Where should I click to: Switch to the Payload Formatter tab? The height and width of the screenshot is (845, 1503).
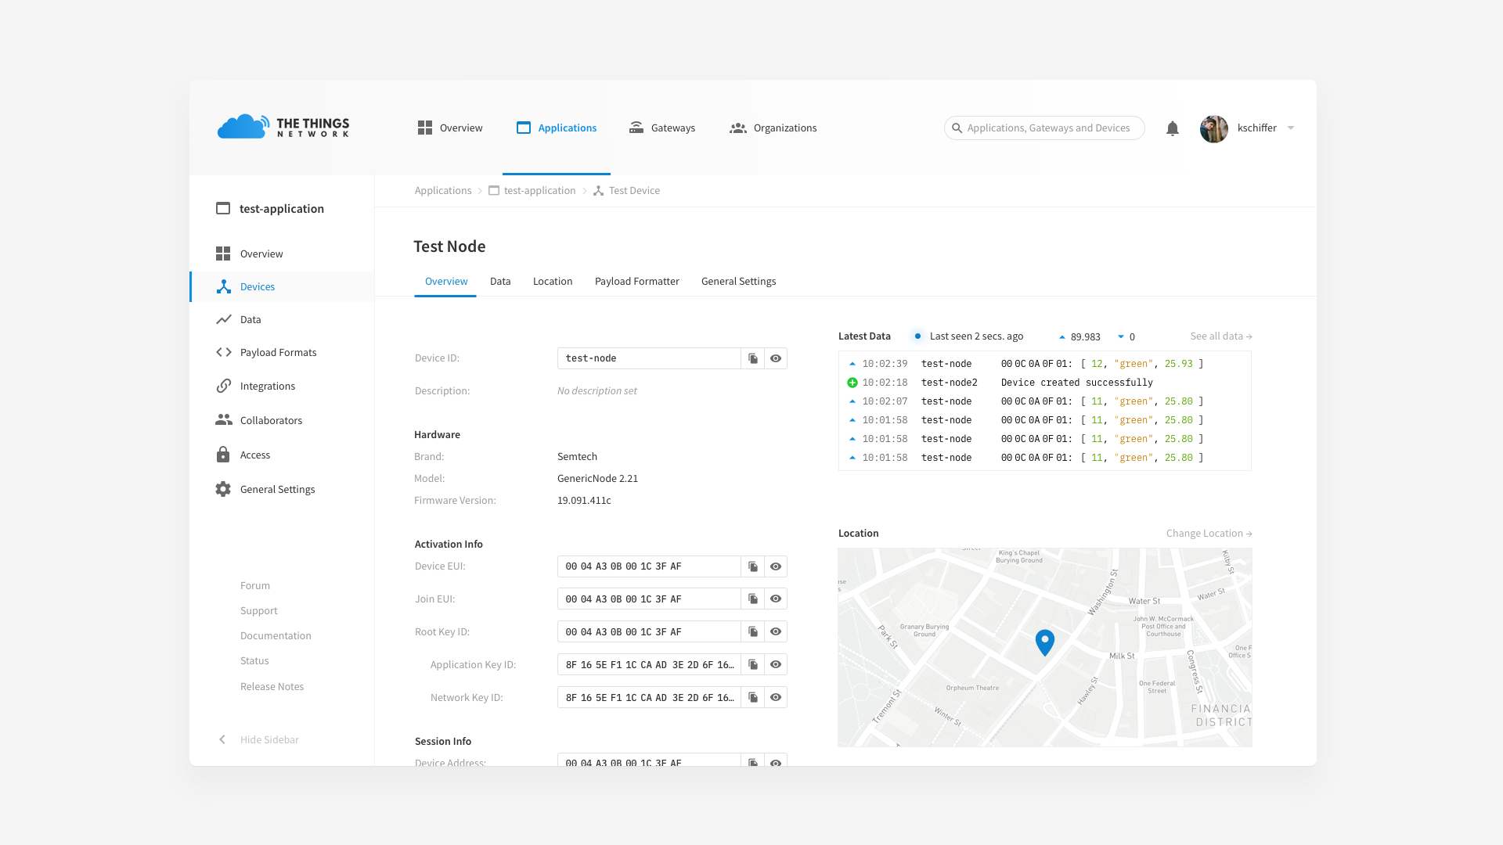pyautogui.click(x=636, y=281)
